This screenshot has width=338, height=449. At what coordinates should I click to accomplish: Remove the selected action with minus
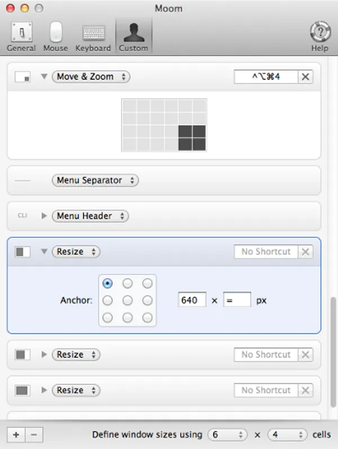point(34,435)
